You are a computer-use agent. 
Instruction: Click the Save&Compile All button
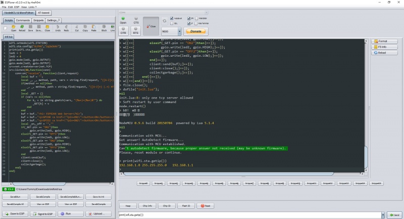point(15,204)
